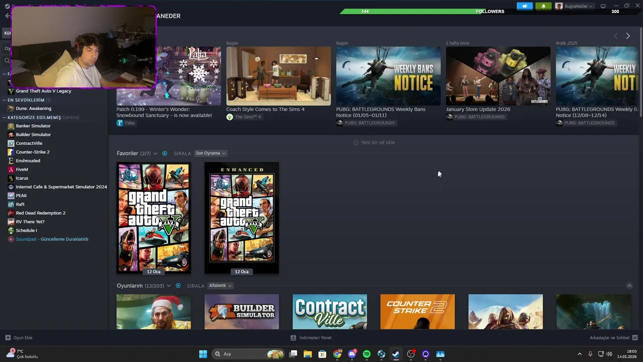
Task: Show next news items arrow
Action: [627, 36]
